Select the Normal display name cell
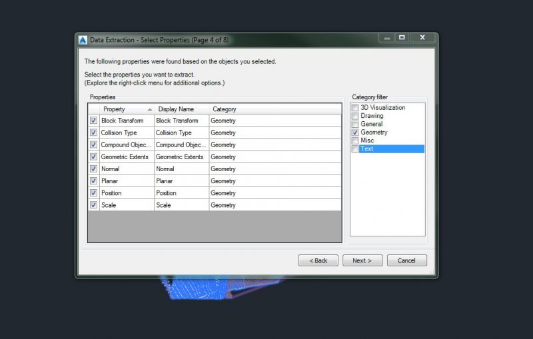 (x=181, y=169)
